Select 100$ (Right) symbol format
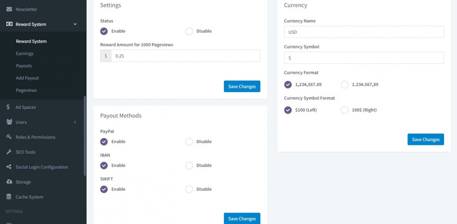Viewport: 457px width, 224px height. click(x=345, y=110)
